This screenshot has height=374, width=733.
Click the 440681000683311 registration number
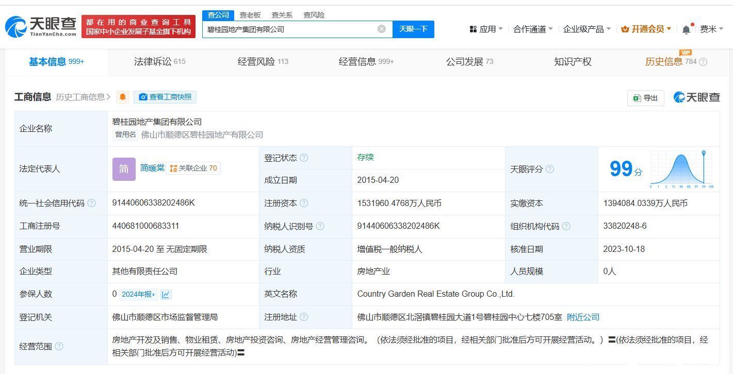pos(145,226)
